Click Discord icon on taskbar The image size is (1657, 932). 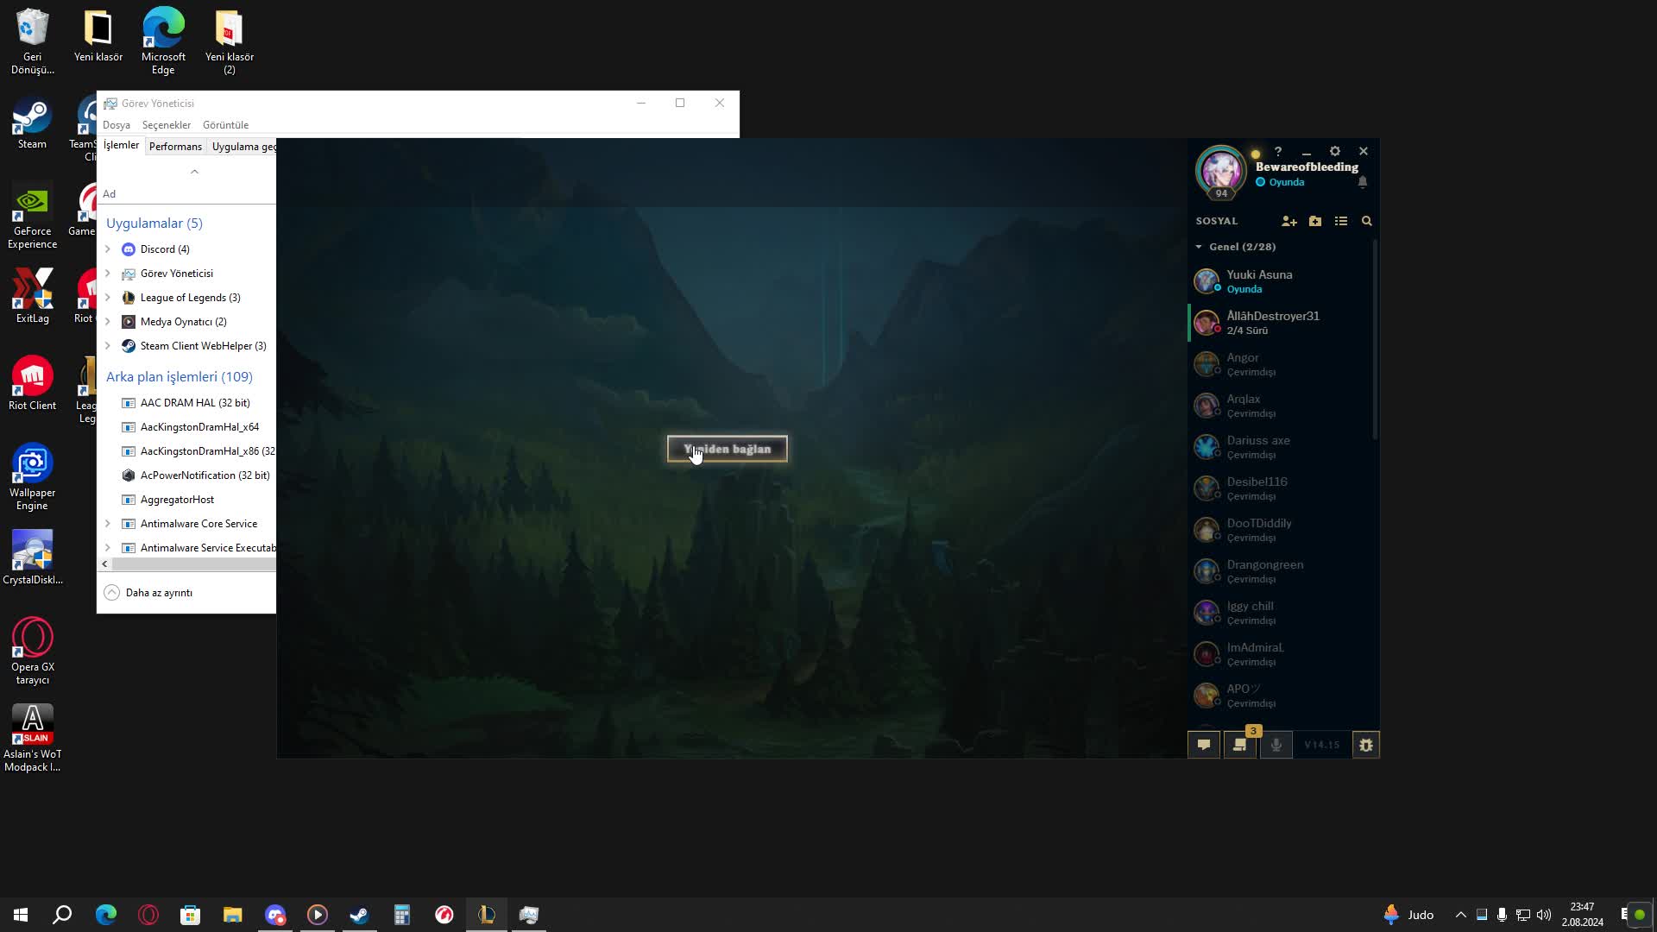275,915
